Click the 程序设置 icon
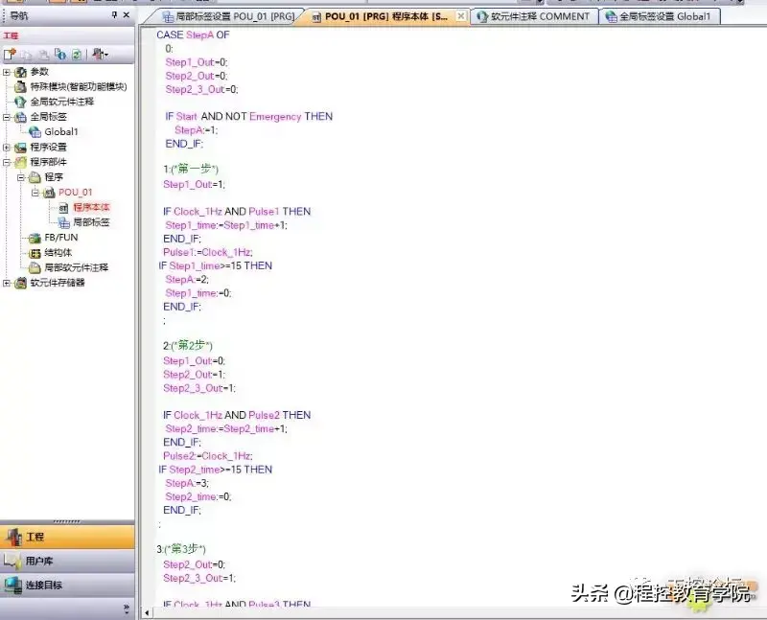 pos(20,148)
